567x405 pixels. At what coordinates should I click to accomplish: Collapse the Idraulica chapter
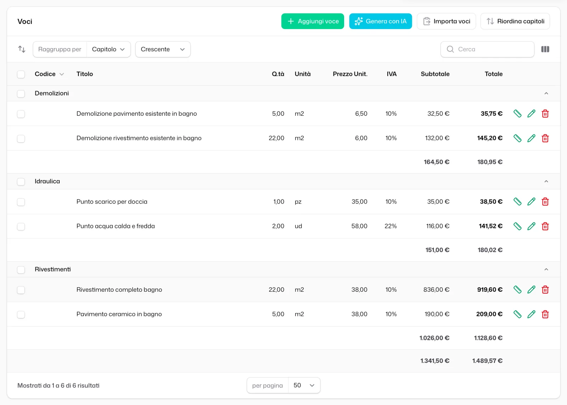point(546,181)
